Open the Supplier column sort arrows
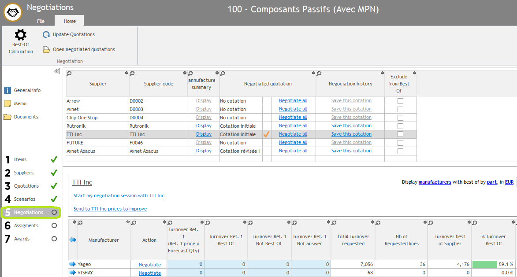 pyautogui.click(x=126, y=73)
